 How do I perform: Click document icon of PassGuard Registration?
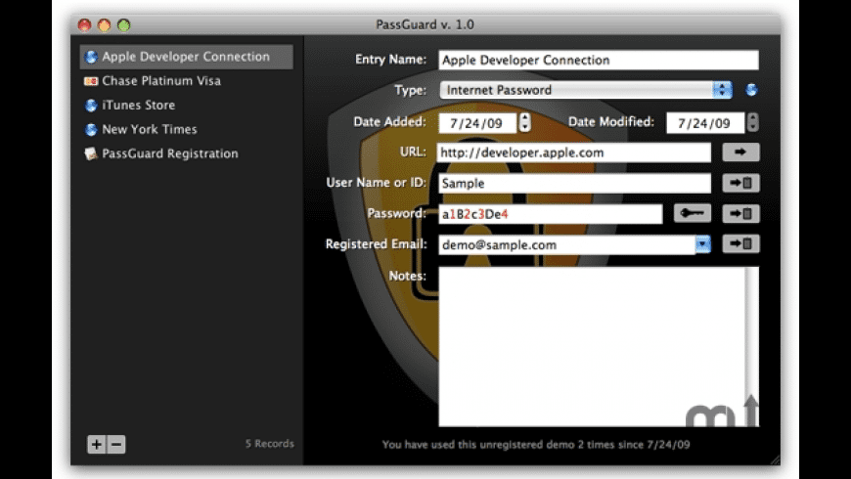click(x=91, y=154)
